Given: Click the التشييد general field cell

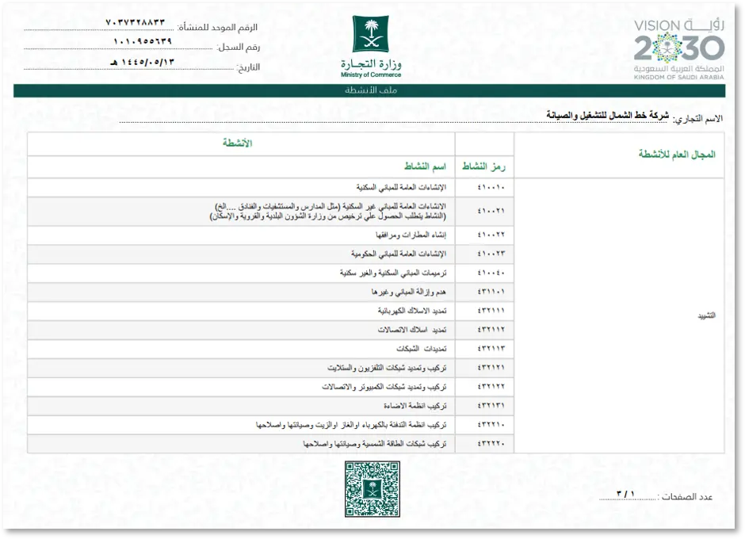Looking at the screenshot, I should tap(619, 315).
